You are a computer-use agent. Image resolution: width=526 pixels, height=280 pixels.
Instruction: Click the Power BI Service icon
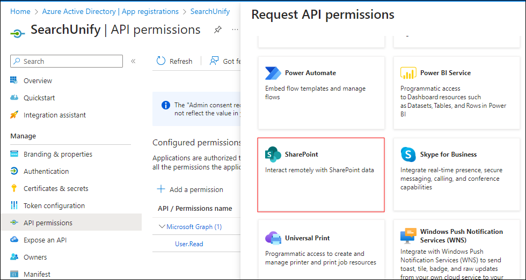pyautogui.click(x=408, y=73)
